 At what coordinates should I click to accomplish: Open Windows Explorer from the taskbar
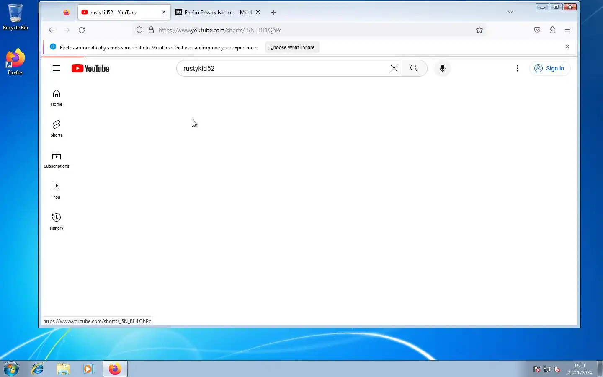pos(63,369)
